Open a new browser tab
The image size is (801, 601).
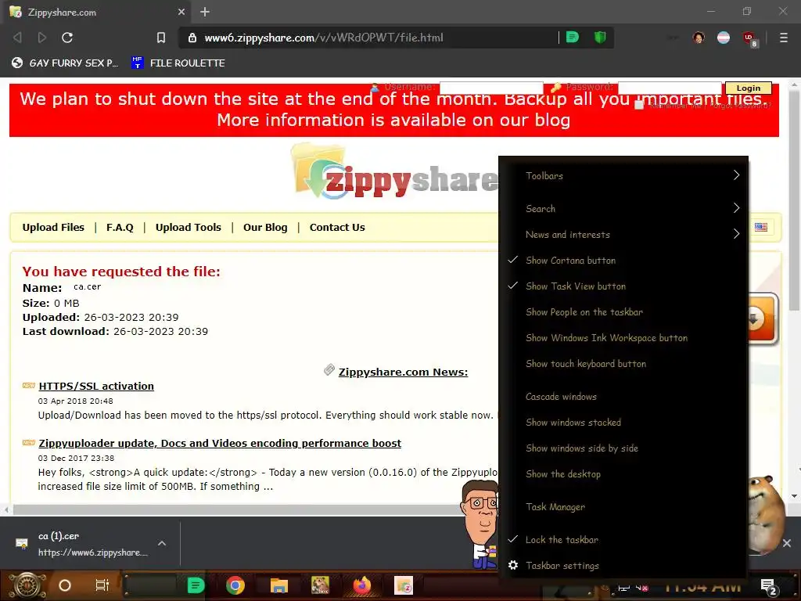click(205, 12)
